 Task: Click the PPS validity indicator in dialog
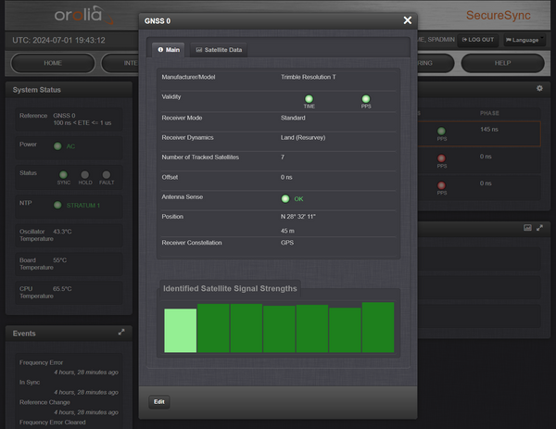point(366,99)
